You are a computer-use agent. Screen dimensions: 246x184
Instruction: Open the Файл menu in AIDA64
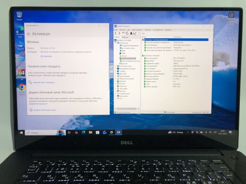click(116, 30)
